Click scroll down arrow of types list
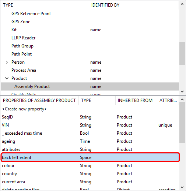 coord(182,92)
